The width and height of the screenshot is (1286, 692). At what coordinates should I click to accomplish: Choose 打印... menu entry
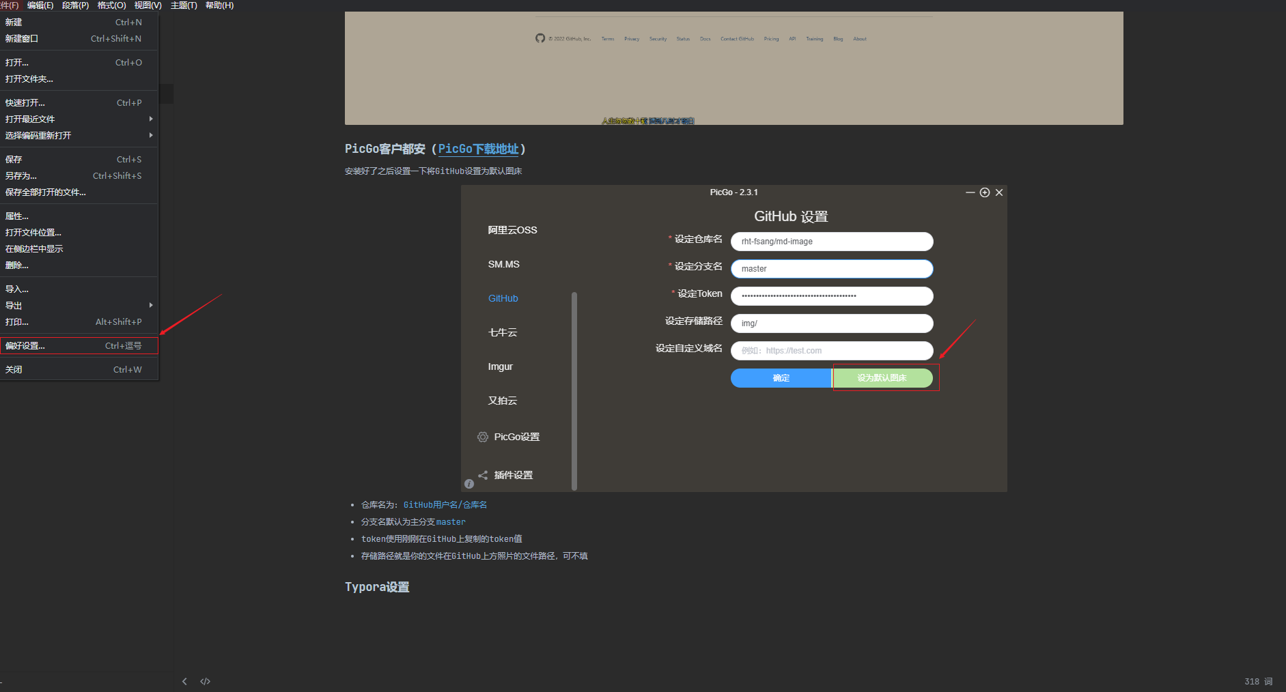click(79, 322)
